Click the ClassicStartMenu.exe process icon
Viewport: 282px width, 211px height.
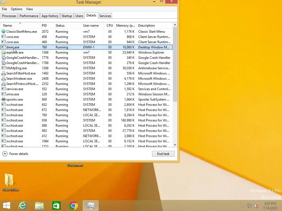tap(3, 31)
